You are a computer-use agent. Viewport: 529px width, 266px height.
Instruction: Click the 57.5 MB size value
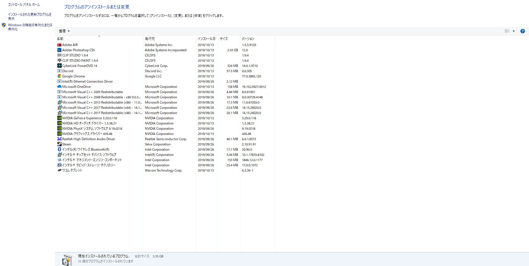click(x=232, y=71)
